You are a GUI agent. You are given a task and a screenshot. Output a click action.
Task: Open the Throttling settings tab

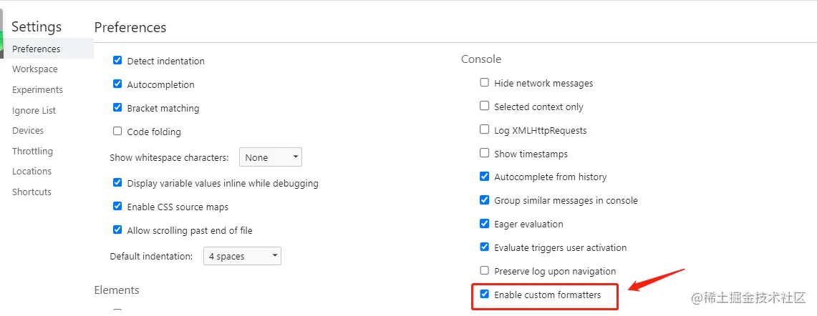pyautogui.click(x=32, y=152)
